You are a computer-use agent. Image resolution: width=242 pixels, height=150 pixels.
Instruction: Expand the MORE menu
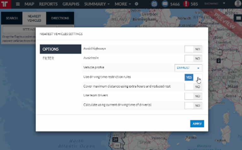tap(123, 4)
